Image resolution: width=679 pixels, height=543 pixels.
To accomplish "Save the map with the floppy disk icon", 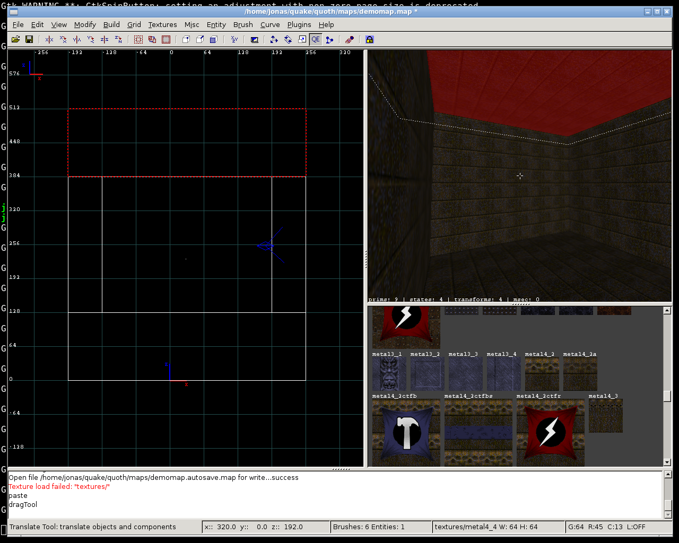I will [x=29, y=39].
